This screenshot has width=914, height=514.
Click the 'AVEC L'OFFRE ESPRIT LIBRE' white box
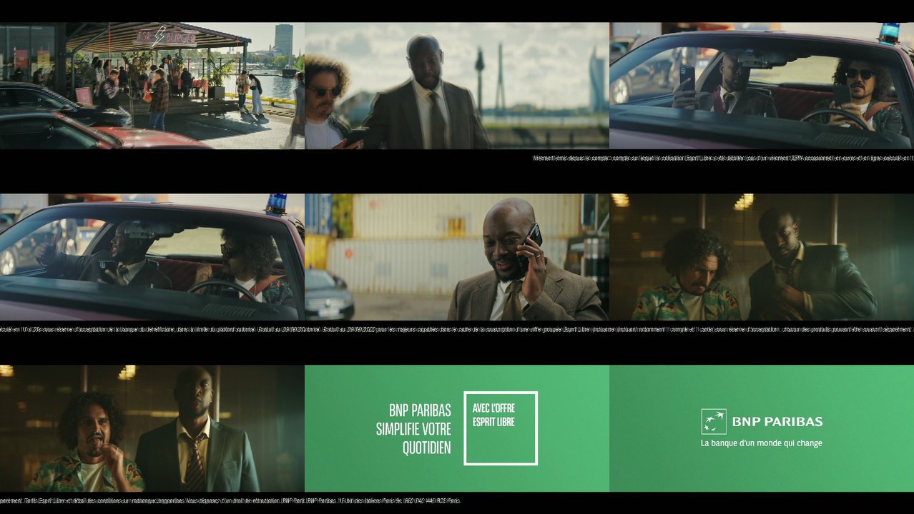[501, 428]
